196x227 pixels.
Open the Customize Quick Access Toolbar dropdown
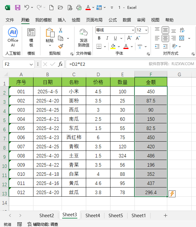[x=112, y=8]
